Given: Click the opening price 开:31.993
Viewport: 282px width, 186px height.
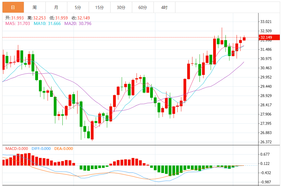Looking at the screenshot, I should 15,18.
